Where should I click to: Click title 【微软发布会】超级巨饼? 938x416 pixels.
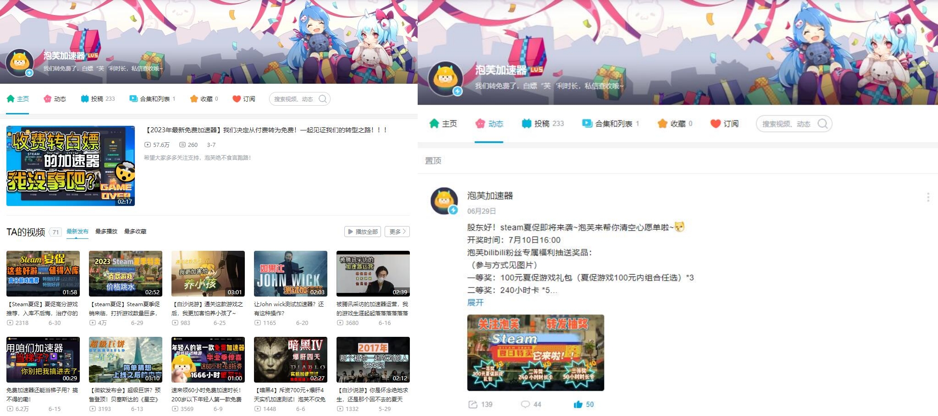click(x=125, y=395)
